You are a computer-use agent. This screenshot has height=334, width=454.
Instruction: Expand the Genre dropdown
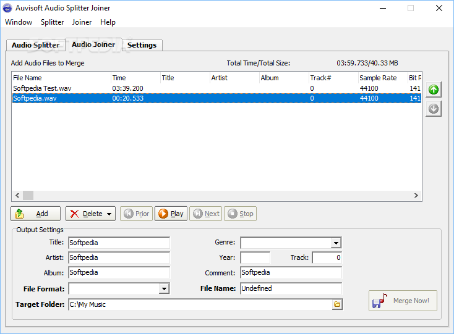point(336,243)
